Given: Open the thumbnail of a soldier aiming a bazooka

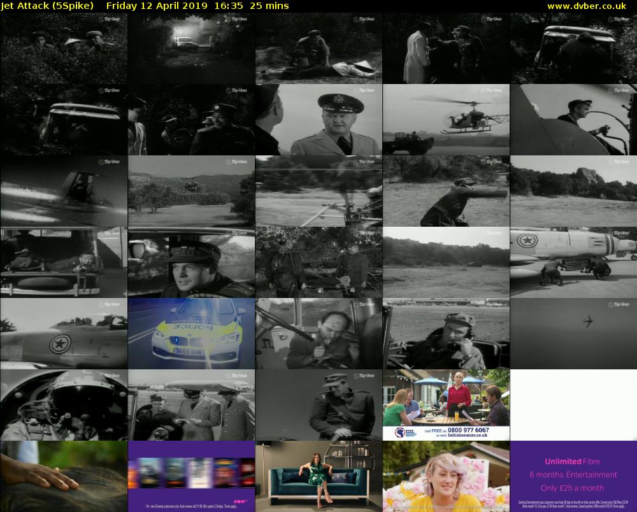Looking at the screenshot, I should tap(446, 191).
